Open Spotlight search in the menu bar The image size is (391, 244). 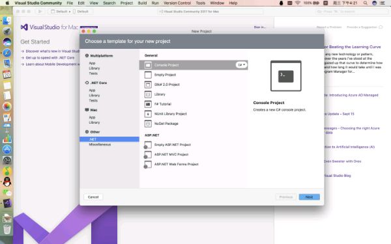[x=366, y=3]
